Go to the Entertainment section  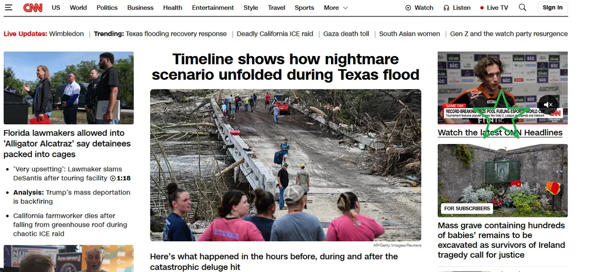pyautogui.click(x=213, y=8)
